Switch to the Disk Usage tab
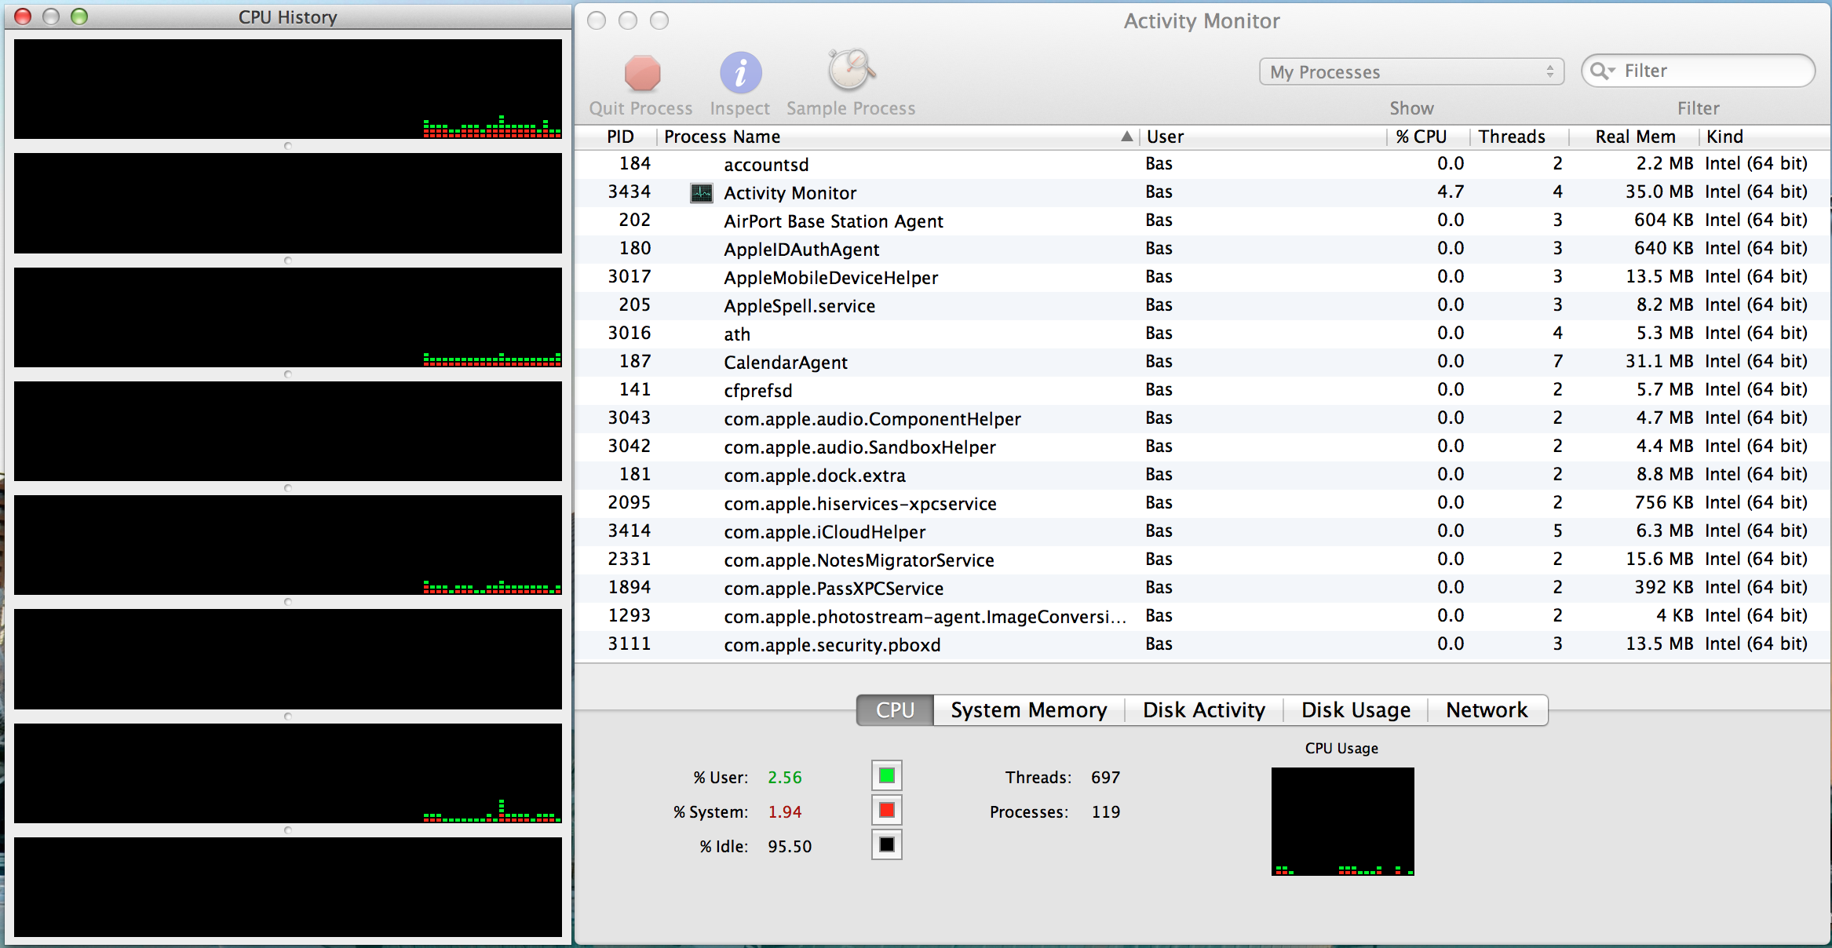Viewport: 1832px width, 948px height. [x=1356, y=710]
